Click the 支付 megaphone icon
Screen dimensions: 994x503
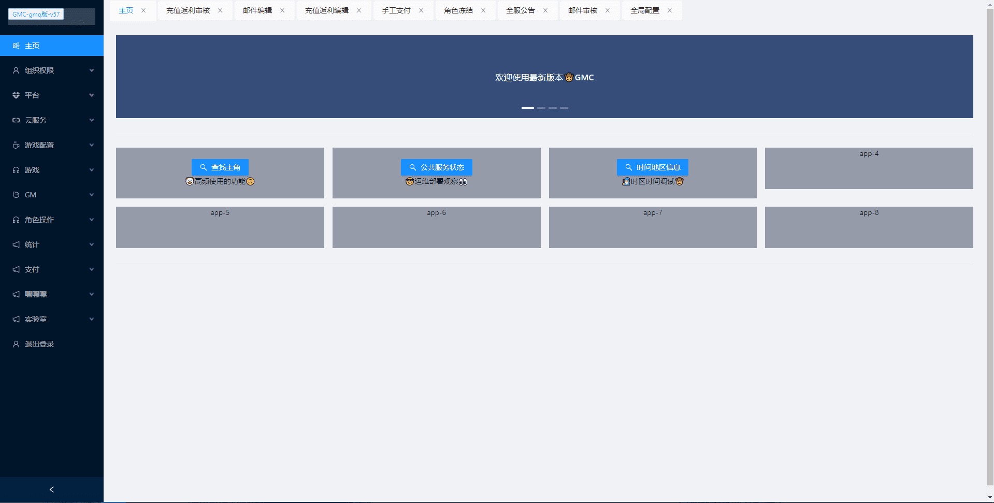coord(16,269)
